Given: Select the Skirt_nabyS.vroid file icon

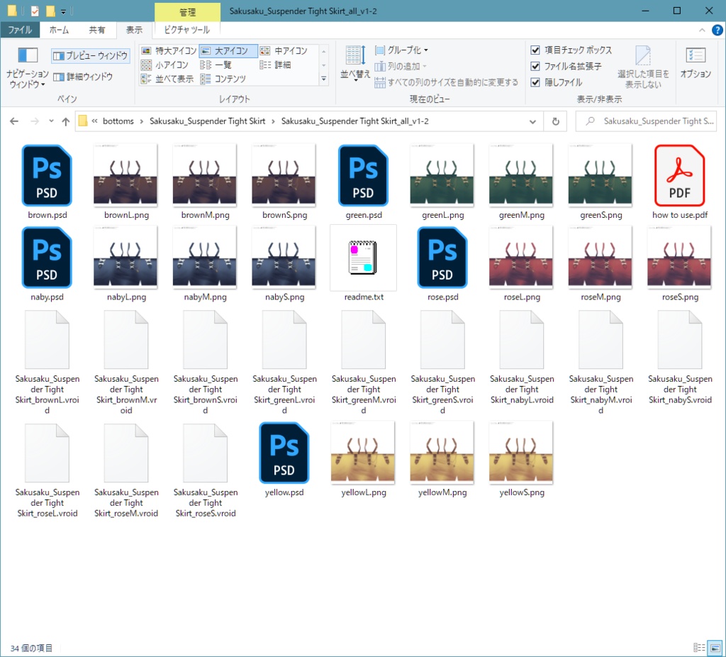Looking at the screenshot, I should coord(680,340).
